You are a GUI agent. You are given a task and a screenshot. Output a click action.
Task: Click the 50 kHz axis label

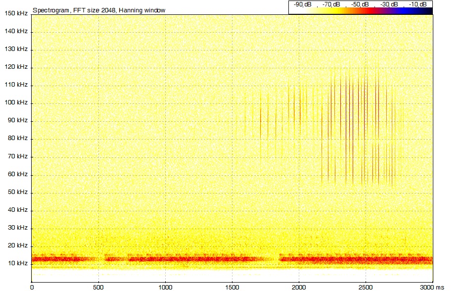tap(17, 192)
